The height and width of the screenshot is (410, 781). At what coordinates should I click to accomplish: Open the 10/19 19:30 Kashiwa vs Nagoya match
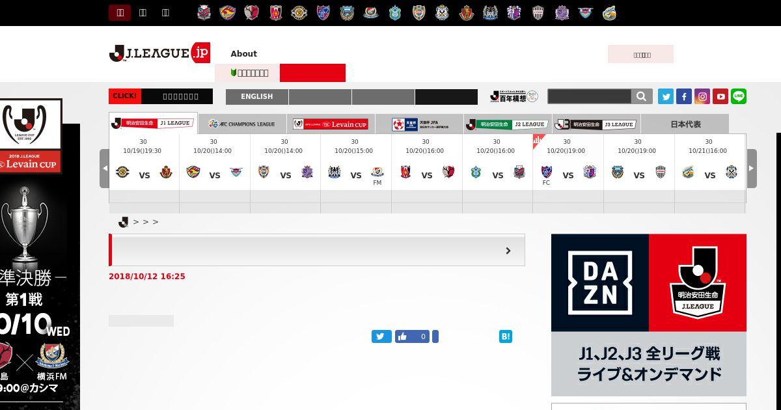tap(144, 162)
